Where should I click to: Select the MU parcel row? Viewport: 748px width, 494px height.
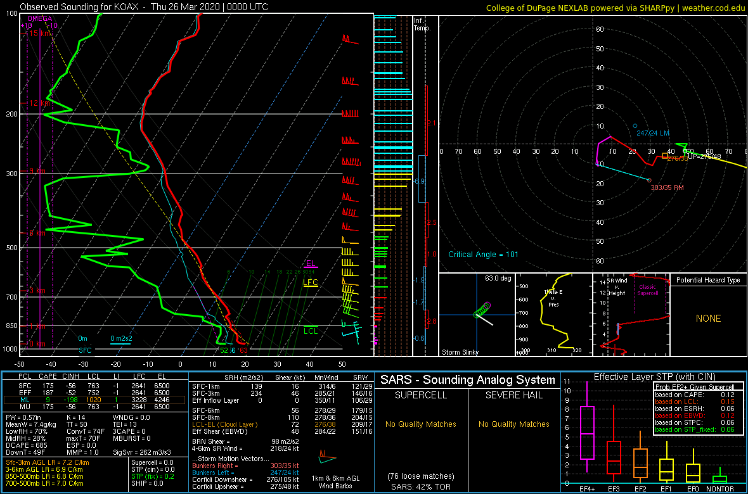point(95,408)
